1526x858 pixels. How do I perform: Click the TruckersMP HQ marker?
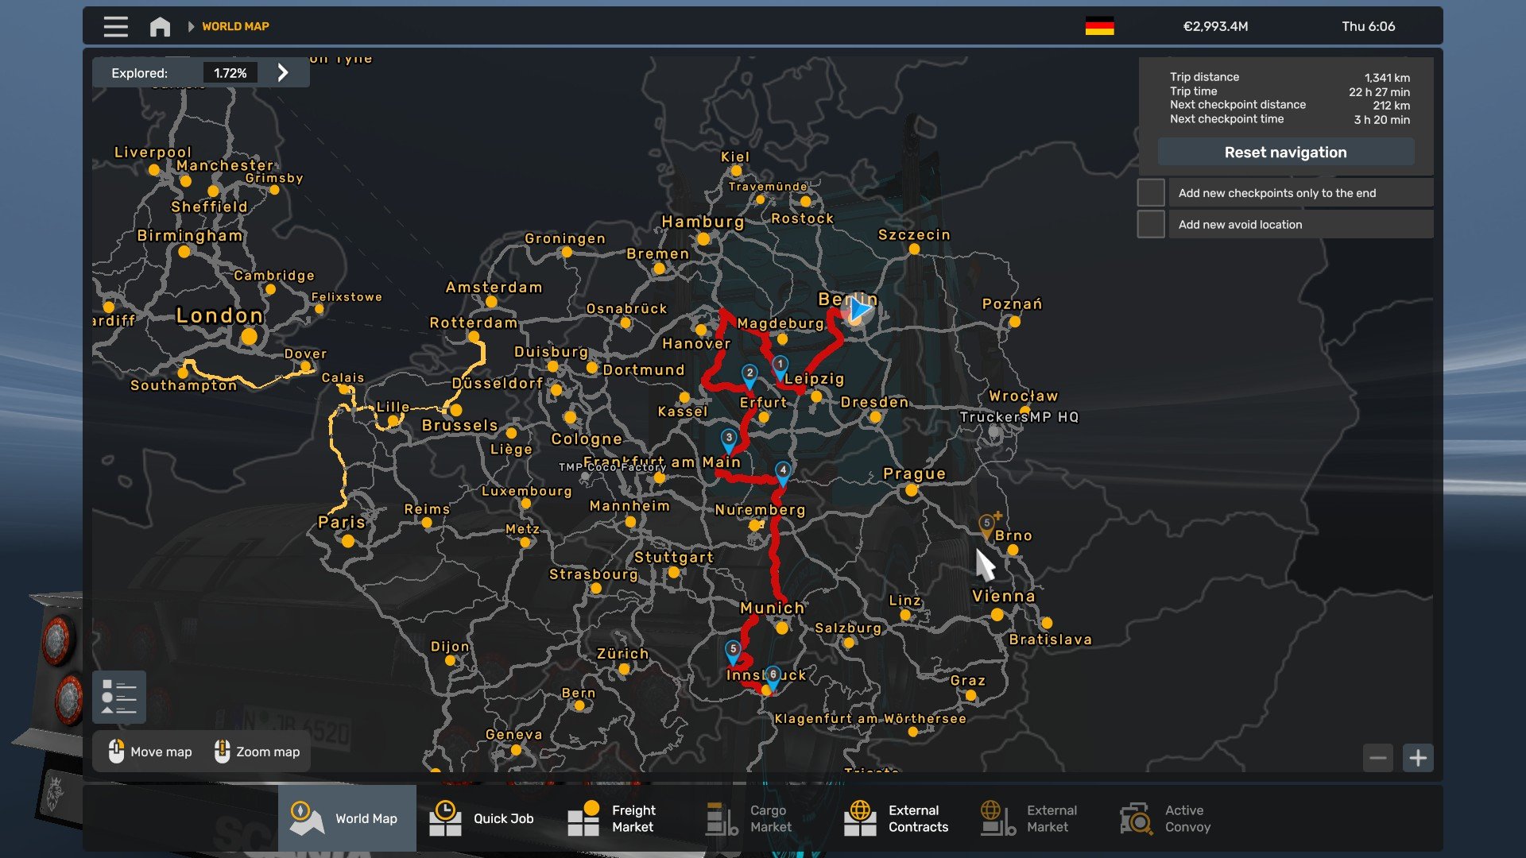(994, 433)
